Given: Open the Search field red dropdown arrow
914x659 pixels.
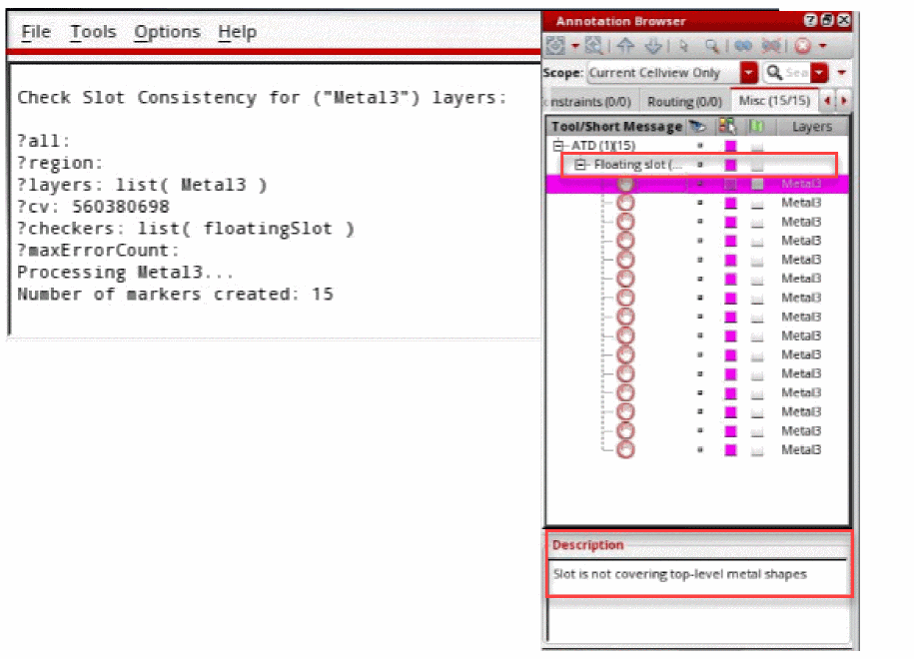Looking at the screenshot, I should pyautogui.click(x=819, y=73).
